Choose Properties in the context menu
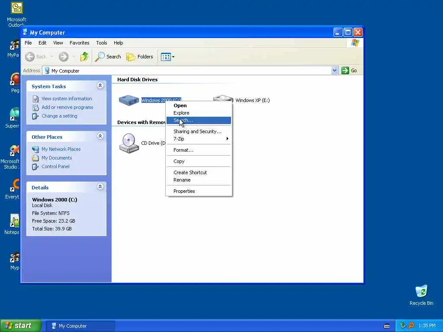 coord(199,191)
